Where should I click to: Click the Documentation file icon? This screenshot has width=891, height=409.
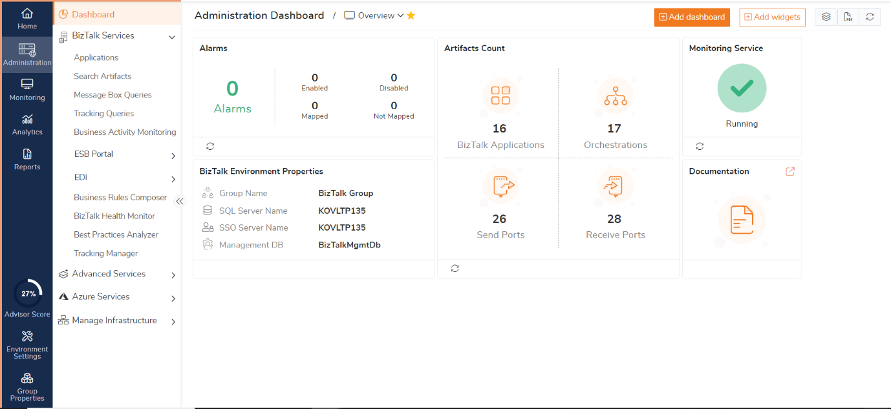pos(742,220)
